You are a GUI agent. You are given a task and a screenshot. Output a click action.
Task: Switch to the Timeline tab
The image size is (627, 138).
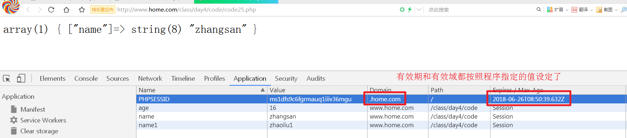(x=183, y=79)
